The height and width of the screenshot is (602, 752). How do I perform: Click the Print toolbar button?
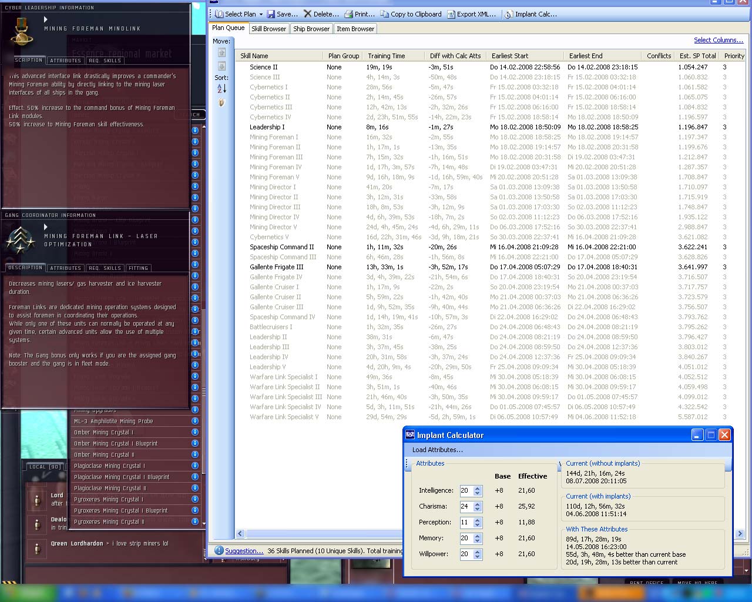coord(359,14)
